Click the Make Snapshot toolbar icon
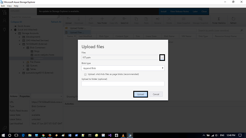 184,19
